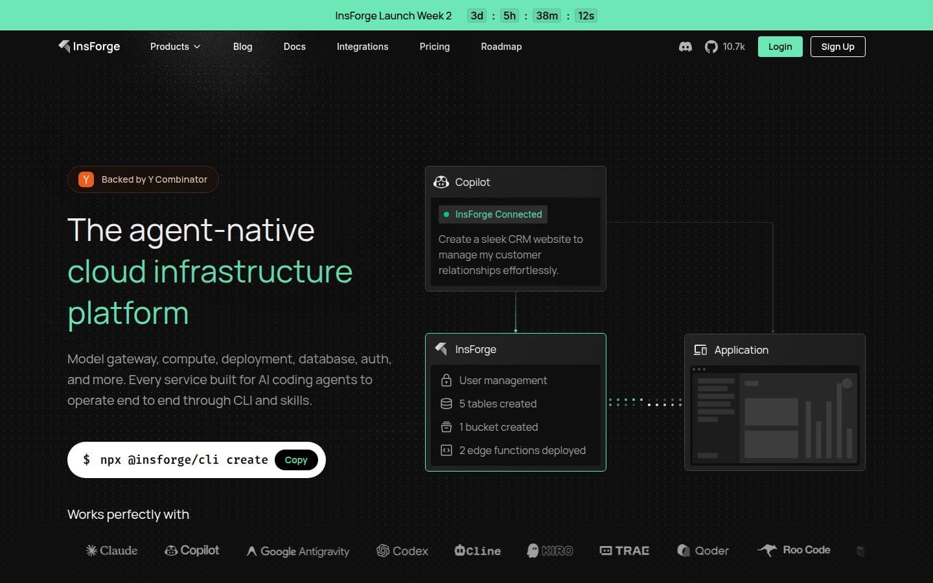Click the code icon beside edge functions
The image size is (933, 583).
coord(446,450)
